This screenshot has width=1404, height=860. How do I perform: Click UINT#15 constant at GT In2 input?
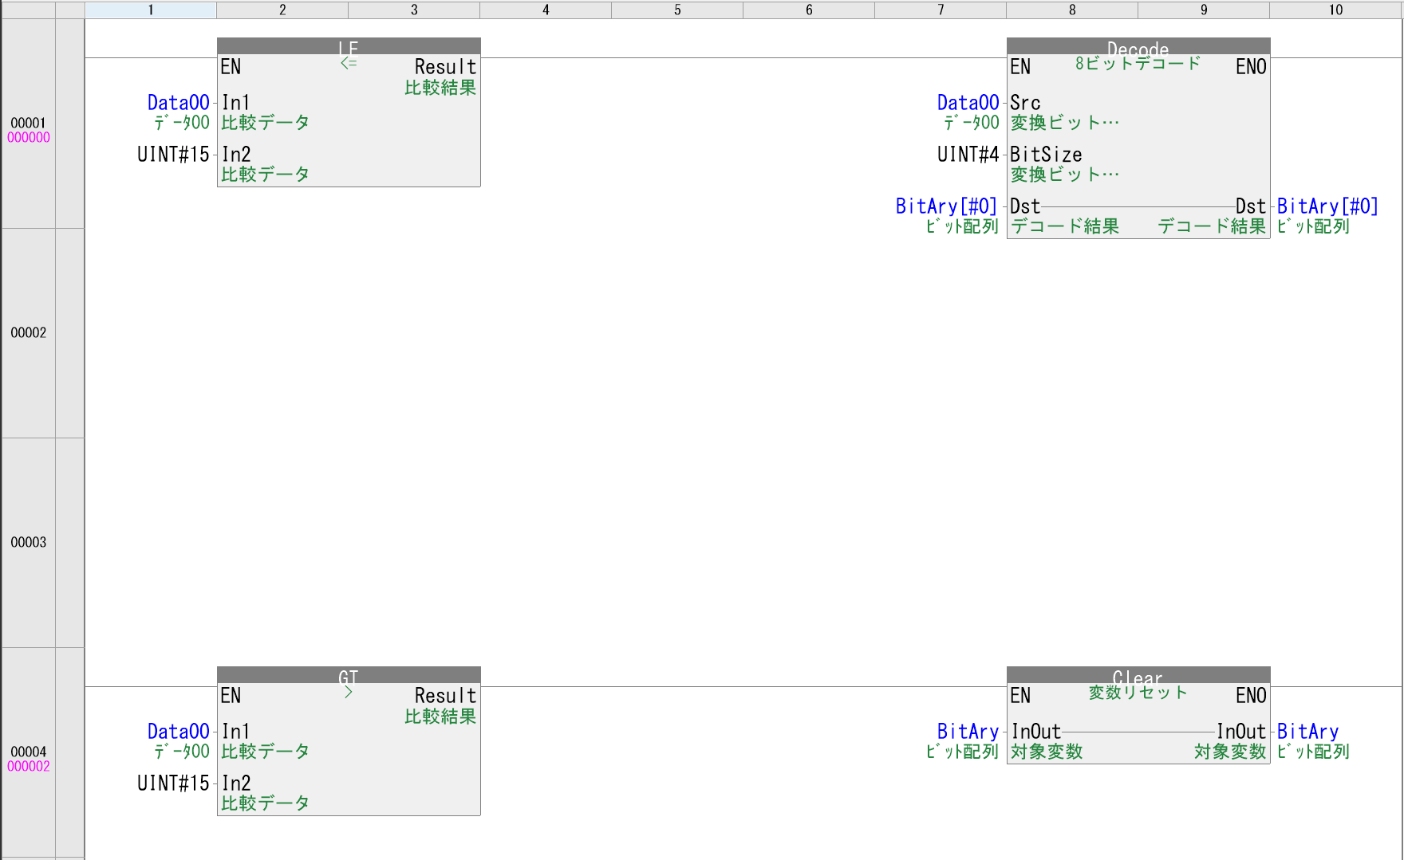tap(173, 783)
